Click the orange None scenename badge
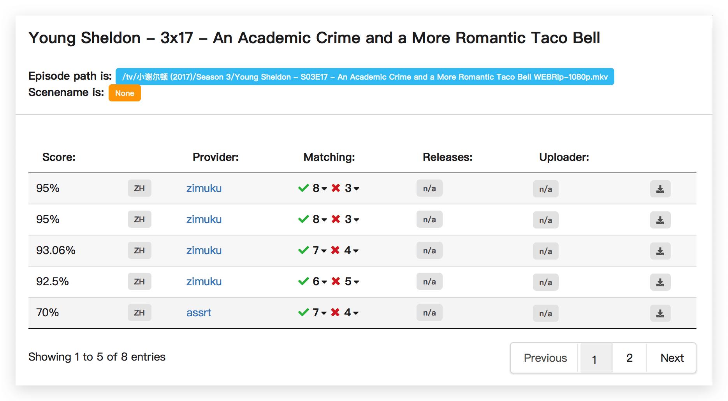The image size is (728, 401). [x=125, y=93]
